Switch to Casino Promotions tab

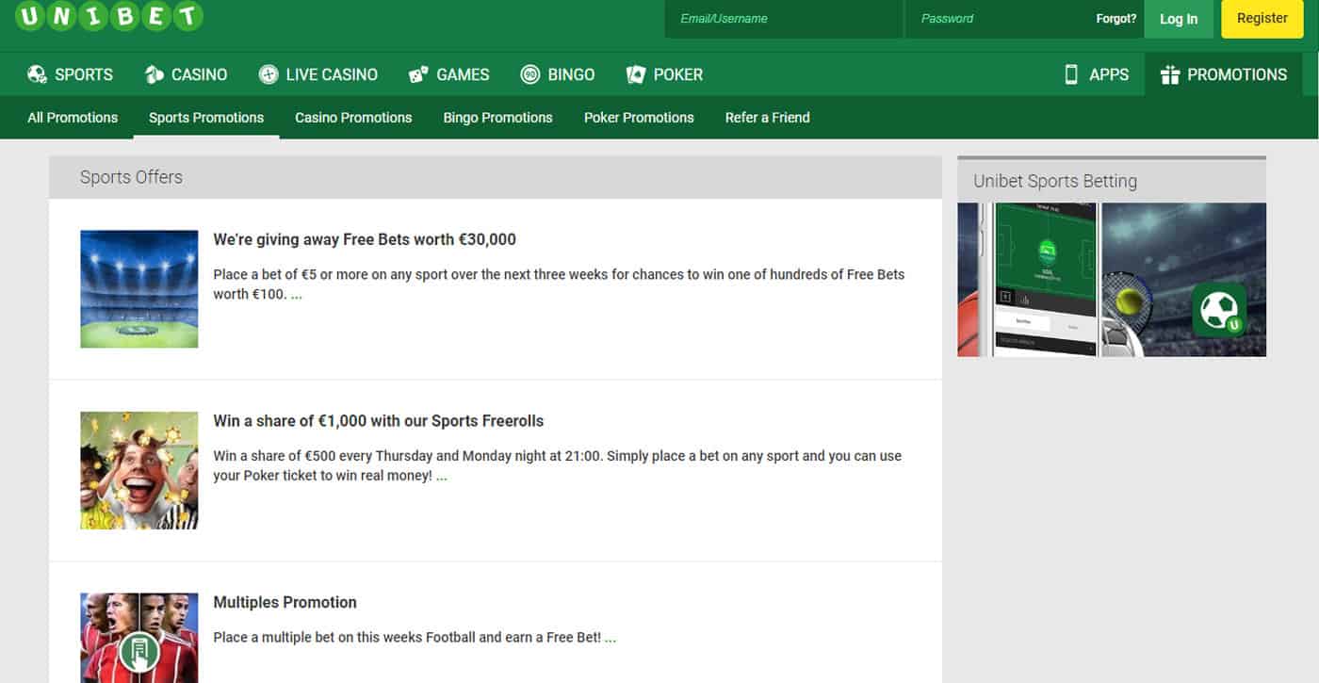353,118
